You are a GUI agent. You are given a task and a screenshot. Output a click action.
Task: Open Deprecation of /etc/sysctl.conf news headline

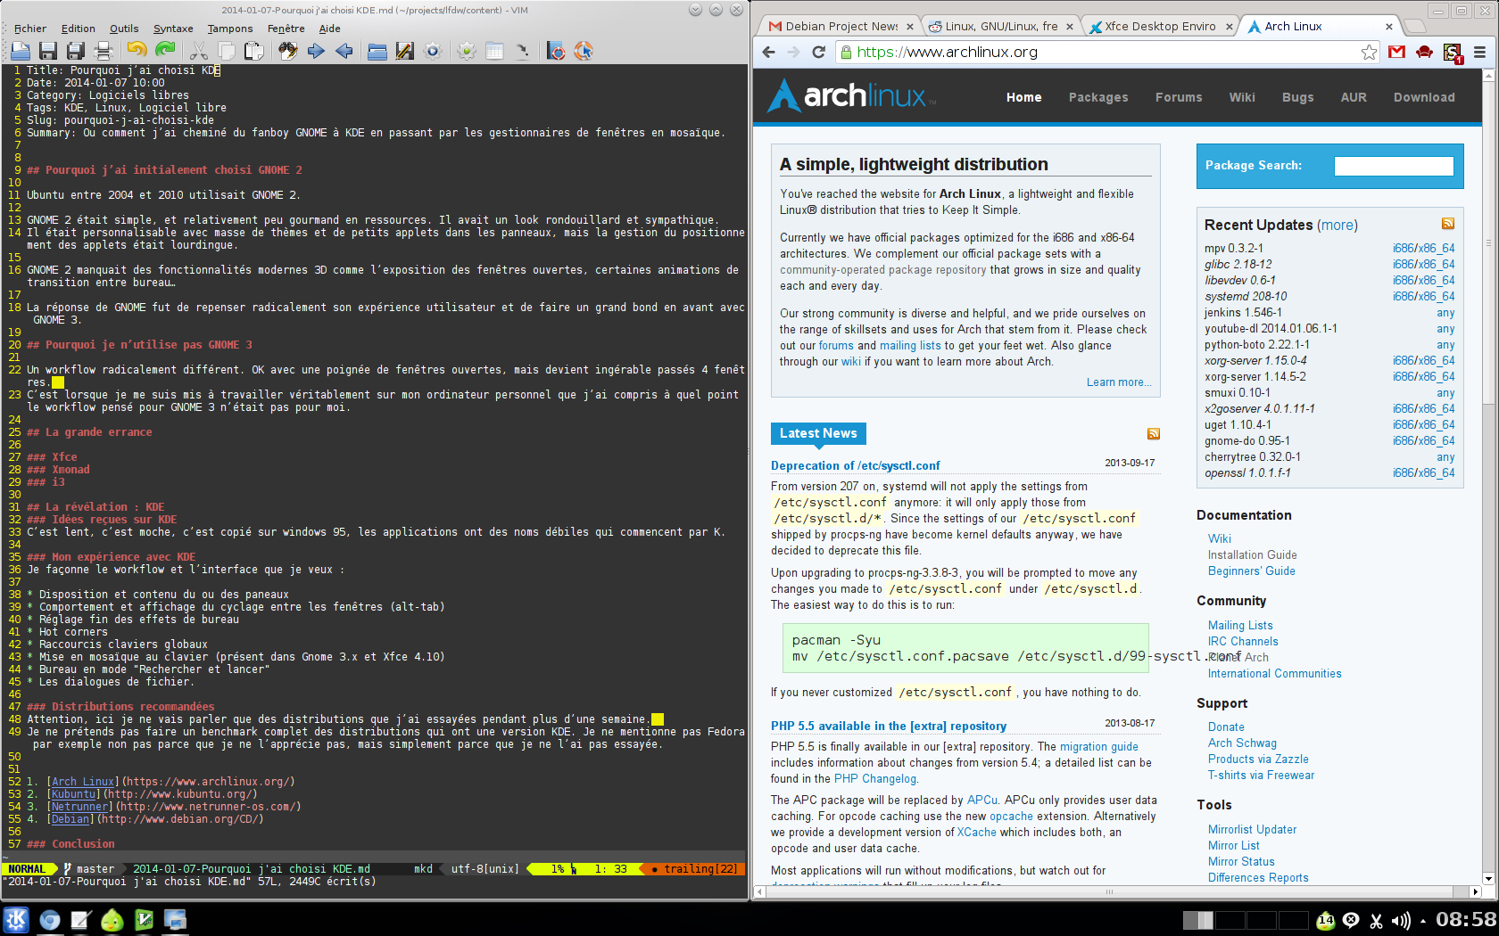coord(855,465)
